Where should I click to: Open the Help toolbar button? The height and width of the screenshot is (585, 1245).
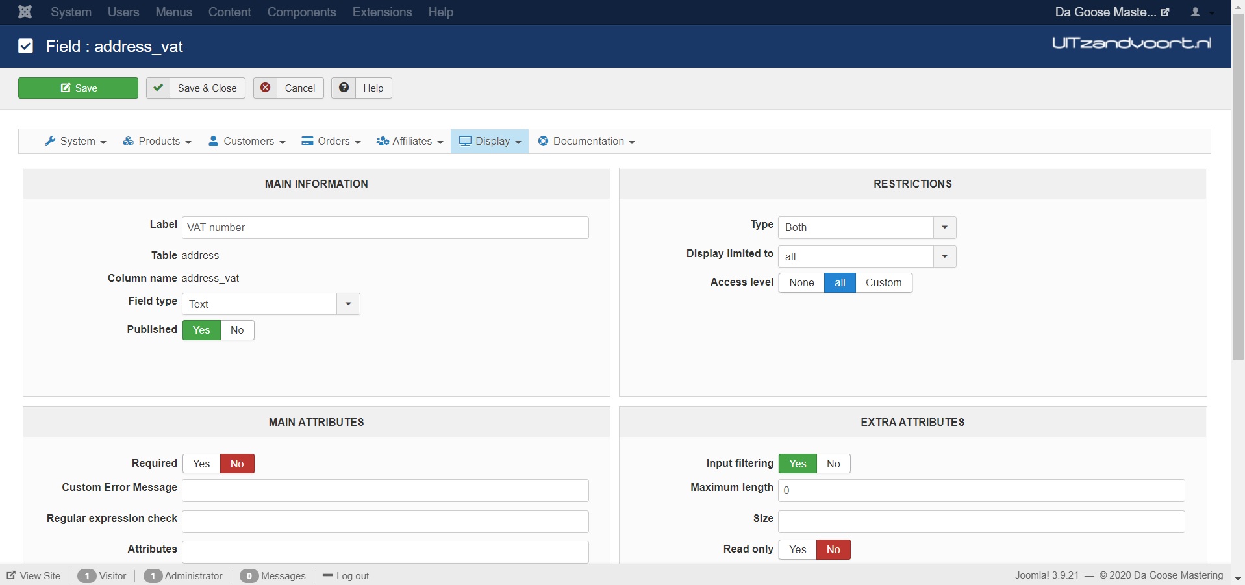point(362,88)
